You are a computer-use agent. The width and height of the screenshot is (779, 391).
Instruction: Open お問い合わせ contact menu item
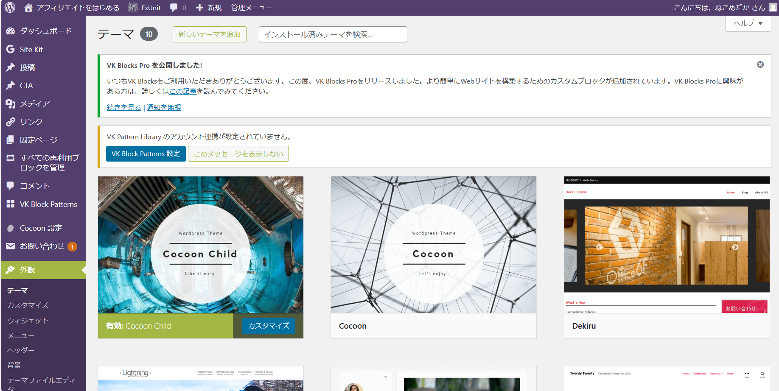point(42,246)
